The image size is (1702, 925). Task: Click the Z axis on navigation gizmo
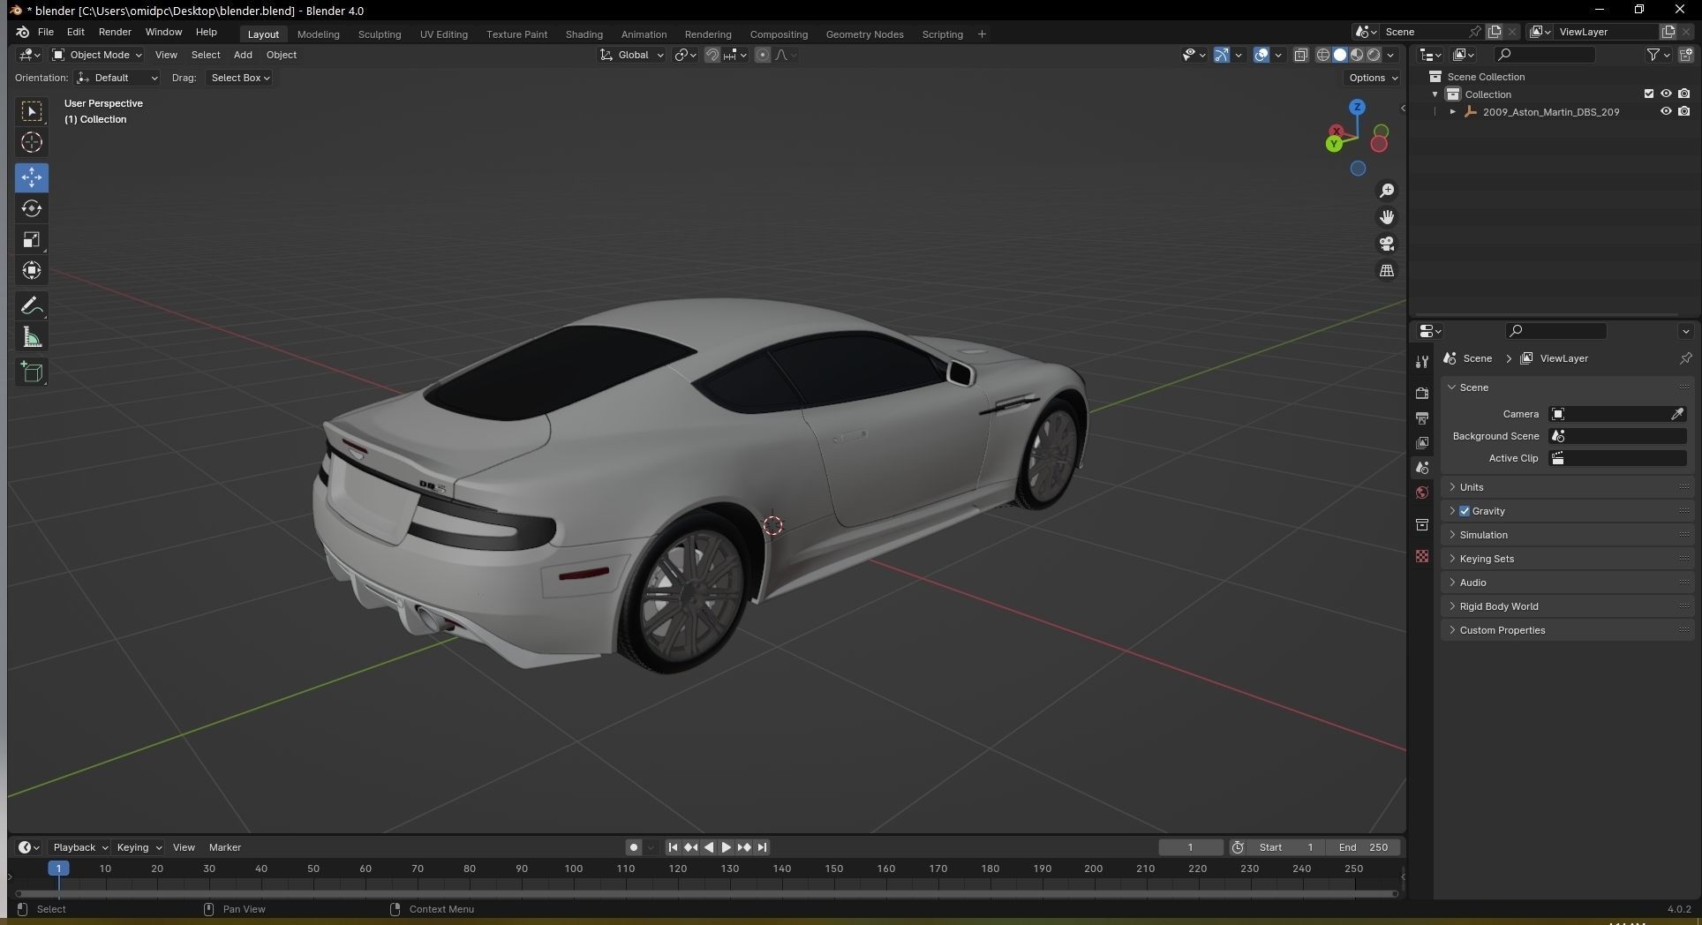tap(1357, 107)
